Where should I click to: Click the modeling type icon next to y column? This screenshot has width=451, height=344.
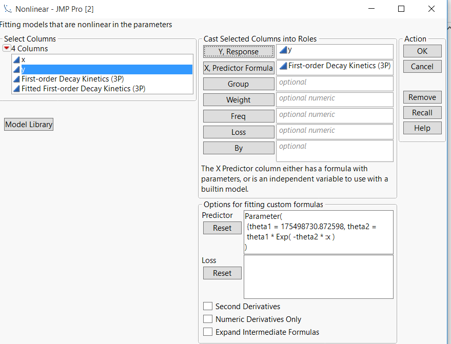click(x=17, y=69)
